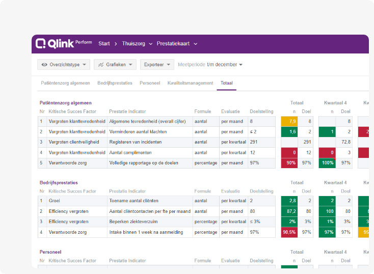Click green 100 Kwartaal 4 cell
The image size is (374, 274).
pyautogui.click(x=327, y=211)
